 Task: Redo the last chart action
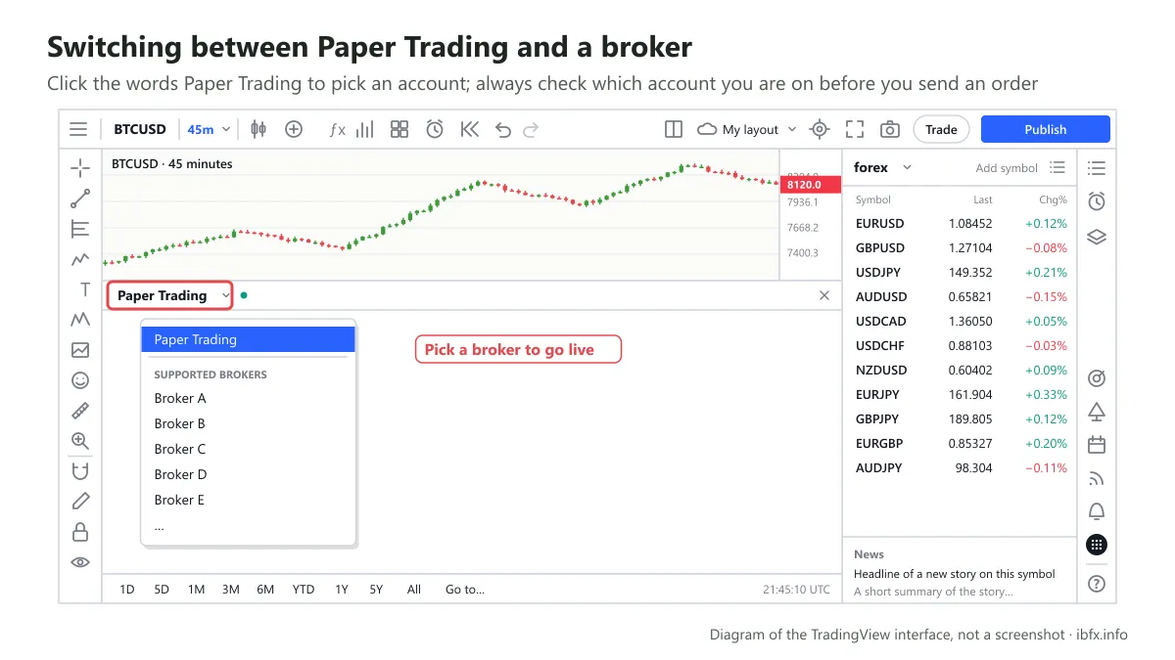click(531, 129)
